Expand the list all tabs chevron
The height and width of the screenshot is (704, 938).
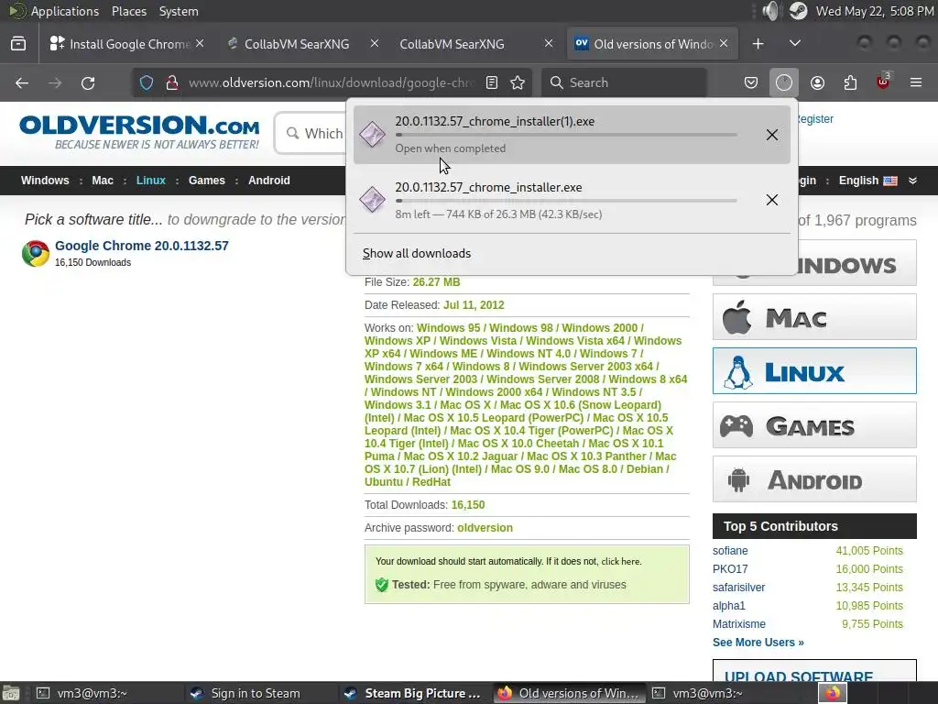[795, 43]
